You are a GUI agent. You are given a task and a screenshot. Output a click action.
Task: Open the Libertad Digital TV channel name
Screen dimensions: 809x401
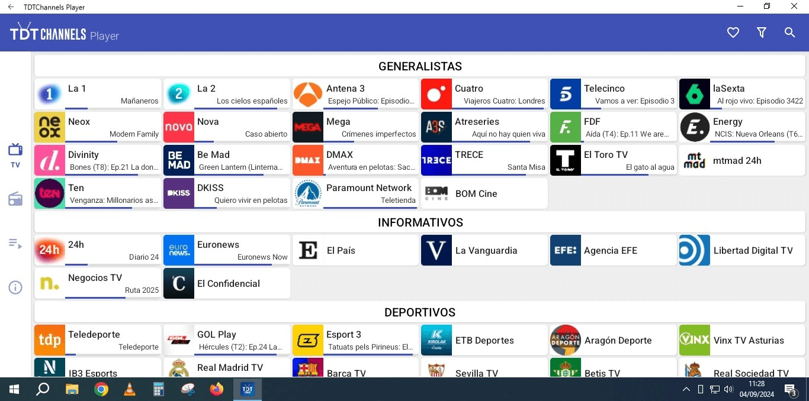click(753, 250)
